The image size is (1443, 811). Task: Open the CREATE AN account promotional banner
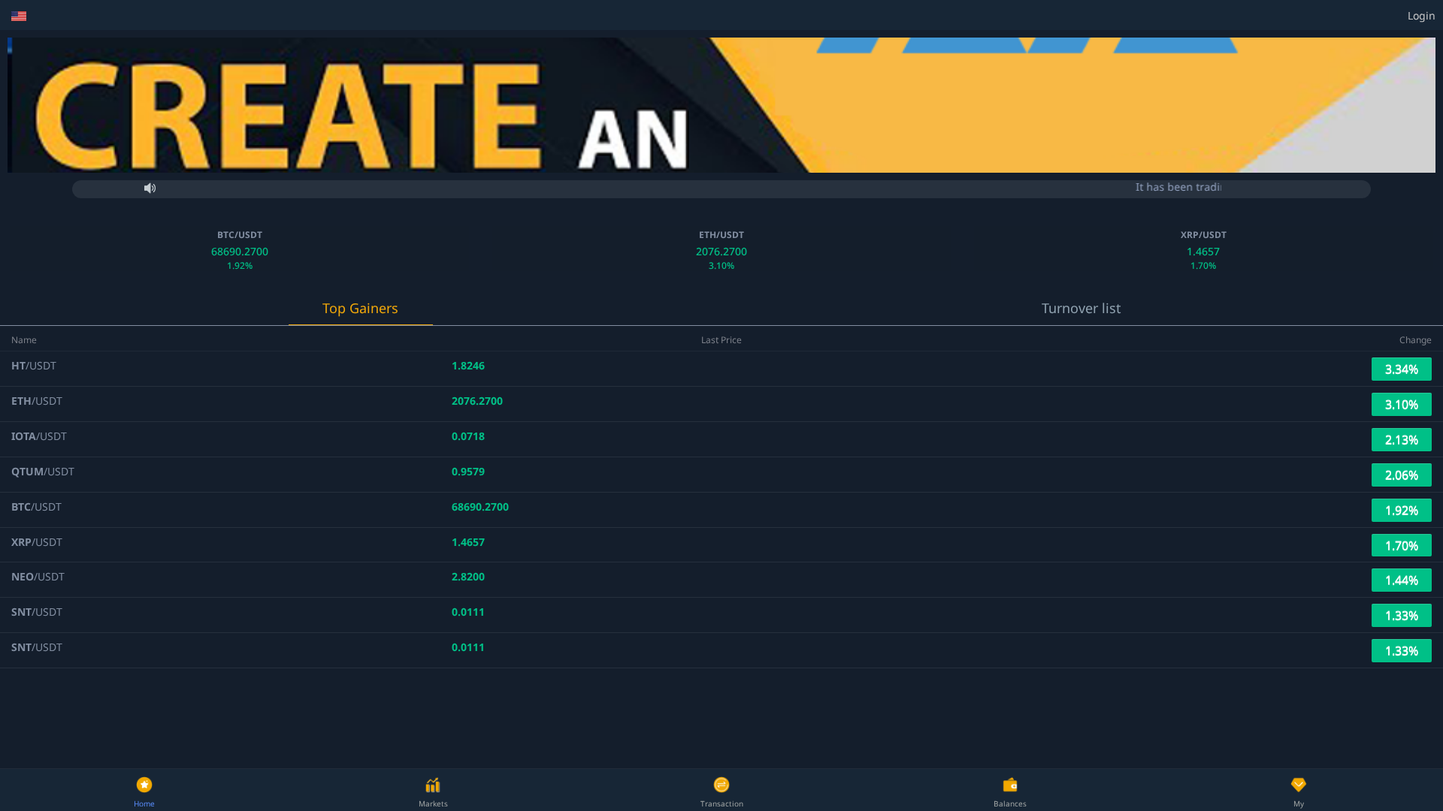click(x=721, y=105)
